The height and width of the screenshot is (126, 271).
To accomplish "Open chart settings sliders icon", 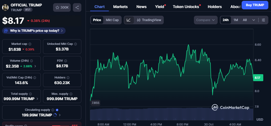I will click(263, 20).
